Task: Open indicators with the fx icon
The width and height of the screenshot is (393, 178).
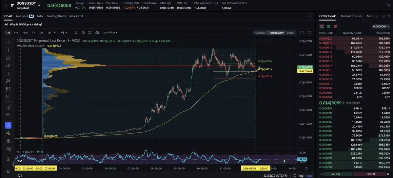Action: coord(76,32)
